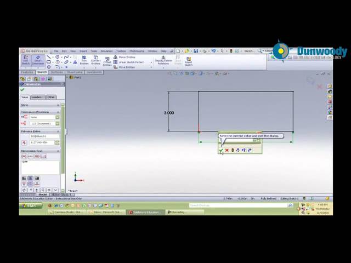Click the 3.000 dimension text

click(x=169, y=113)
